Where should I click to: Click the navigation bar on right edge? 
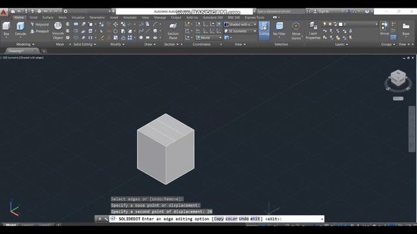point(412,129)
